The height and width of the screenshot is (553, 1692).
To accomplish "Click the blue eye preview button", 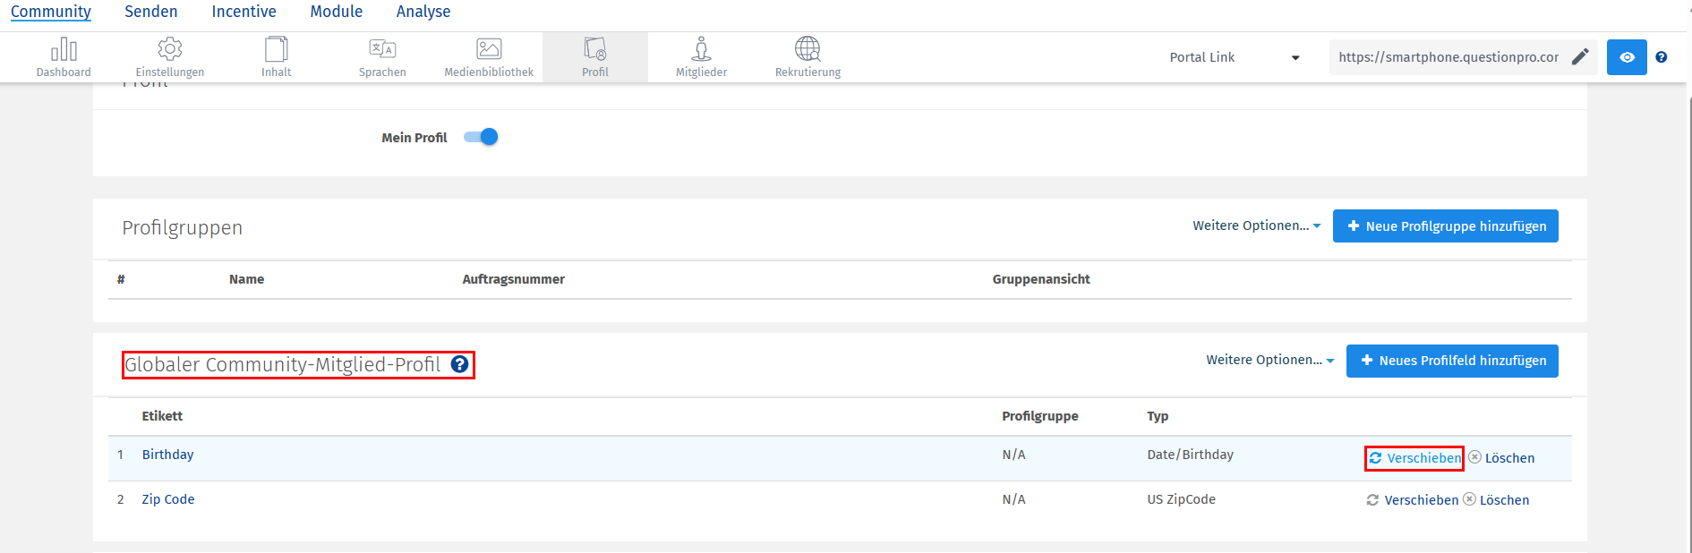I will 1627,57.
